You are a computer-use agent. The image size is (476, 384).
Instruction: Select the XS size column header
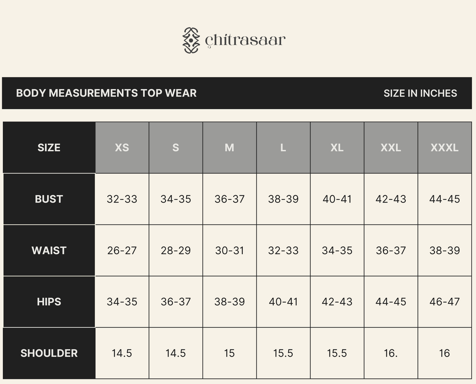click(122, 148)
